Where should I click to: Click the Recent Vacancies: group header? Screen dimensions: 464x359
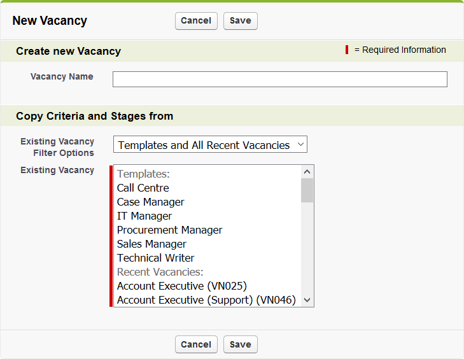tap(160, 272)
